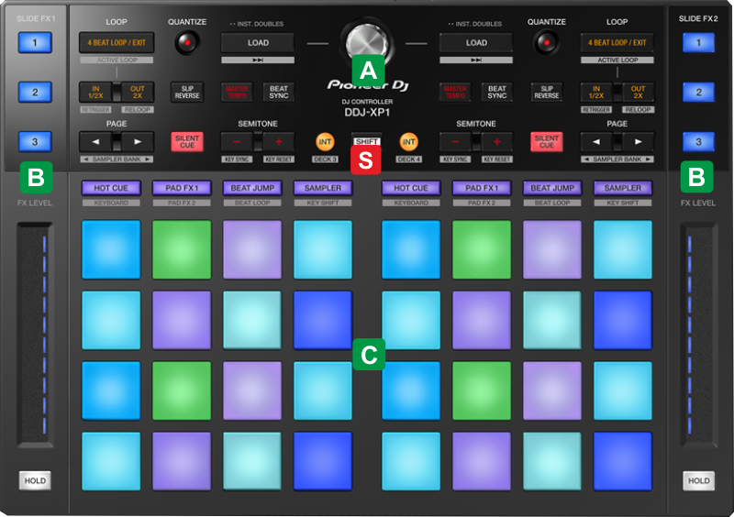This screenshot has height=517, width=734.
Task: Hit the purple pad under right BEAT JUMP
Action: [552, 249]
